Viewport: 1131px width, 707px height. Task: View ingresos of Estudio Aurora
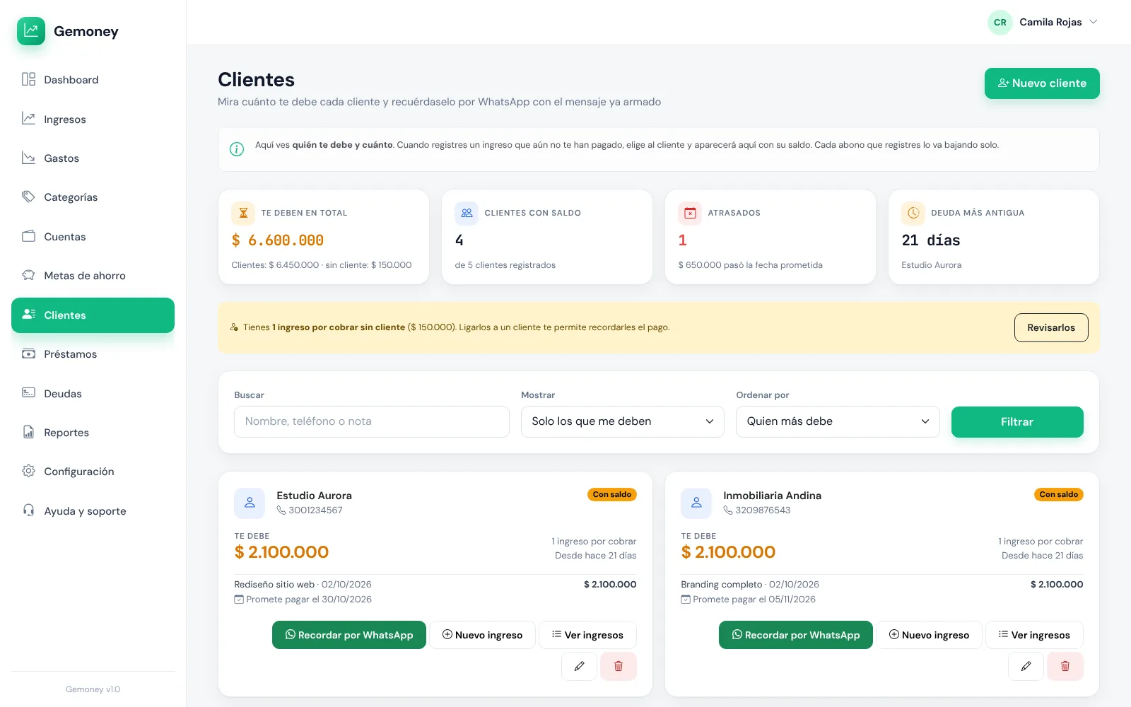click(588, 635)
